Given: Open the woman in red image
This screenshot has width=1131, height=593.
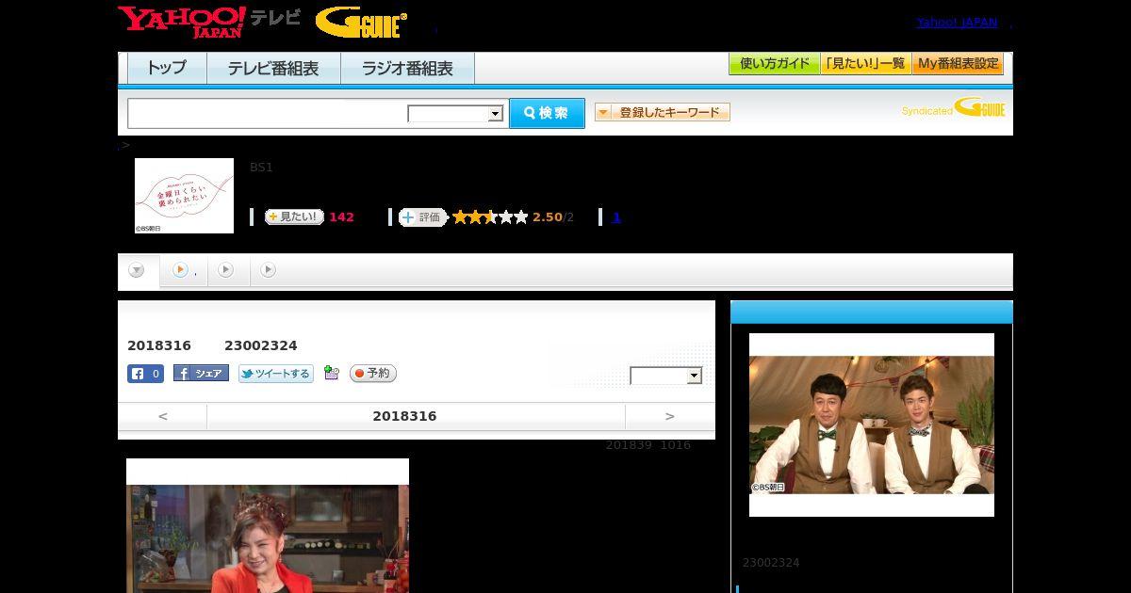Looking at the screenshot, I should 268,526.
